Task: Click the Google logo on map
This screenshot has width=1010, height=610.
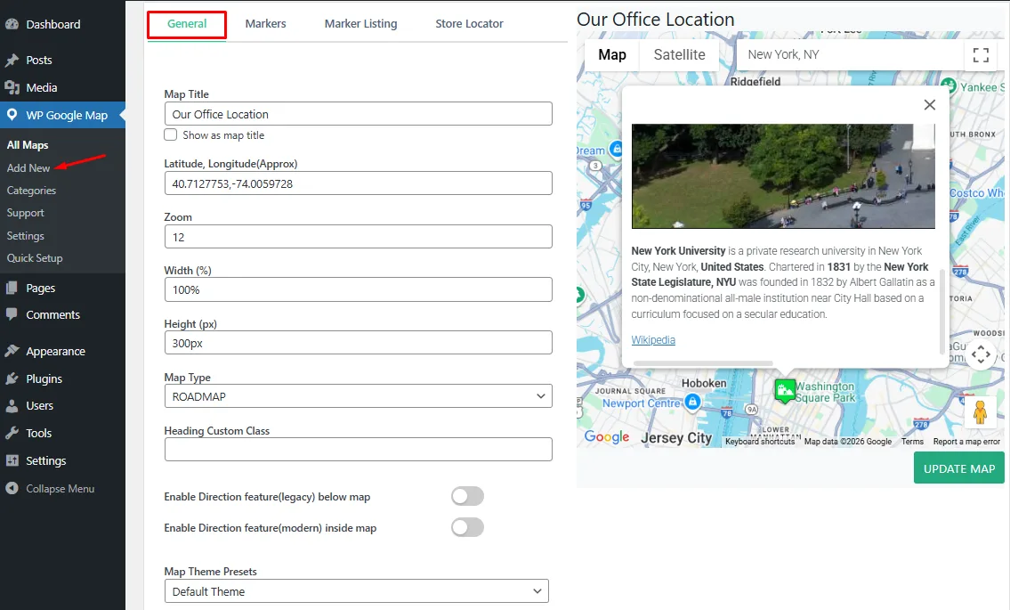Action: point(606,437)
